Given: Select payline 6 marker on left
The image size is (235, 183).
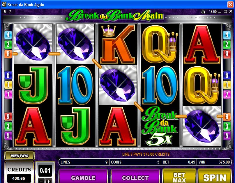Looking at the screenshot, I should [8, 75].
